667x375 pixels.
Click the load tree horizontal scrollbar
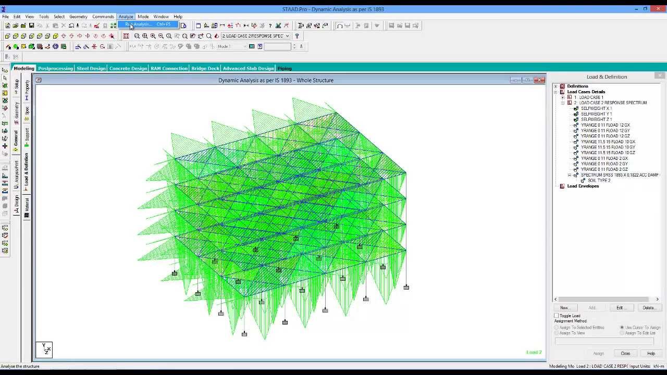point(603,299)
